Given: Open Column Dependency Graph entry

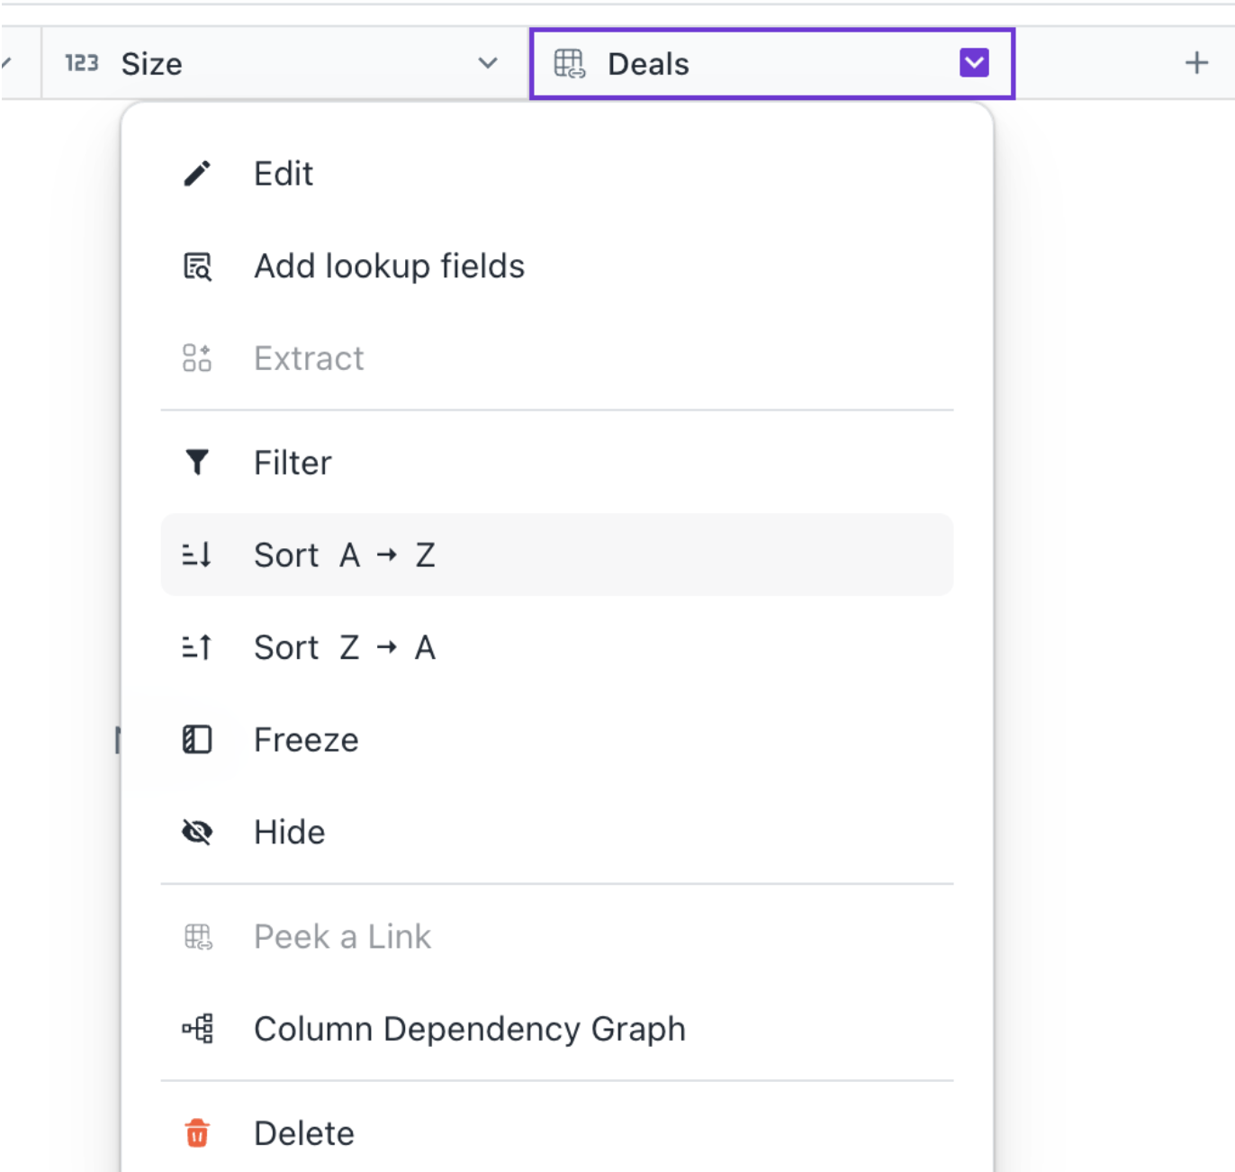Looking at the screenshot, I should (556, 1028).
